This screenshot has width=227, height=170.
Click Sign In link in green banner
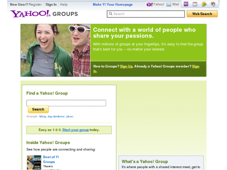coord(195,66)
